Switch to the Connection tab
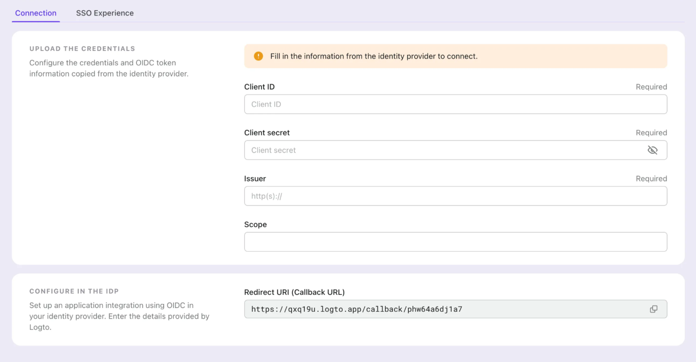Viewport: 696px width, 362px height. [36, 13]
